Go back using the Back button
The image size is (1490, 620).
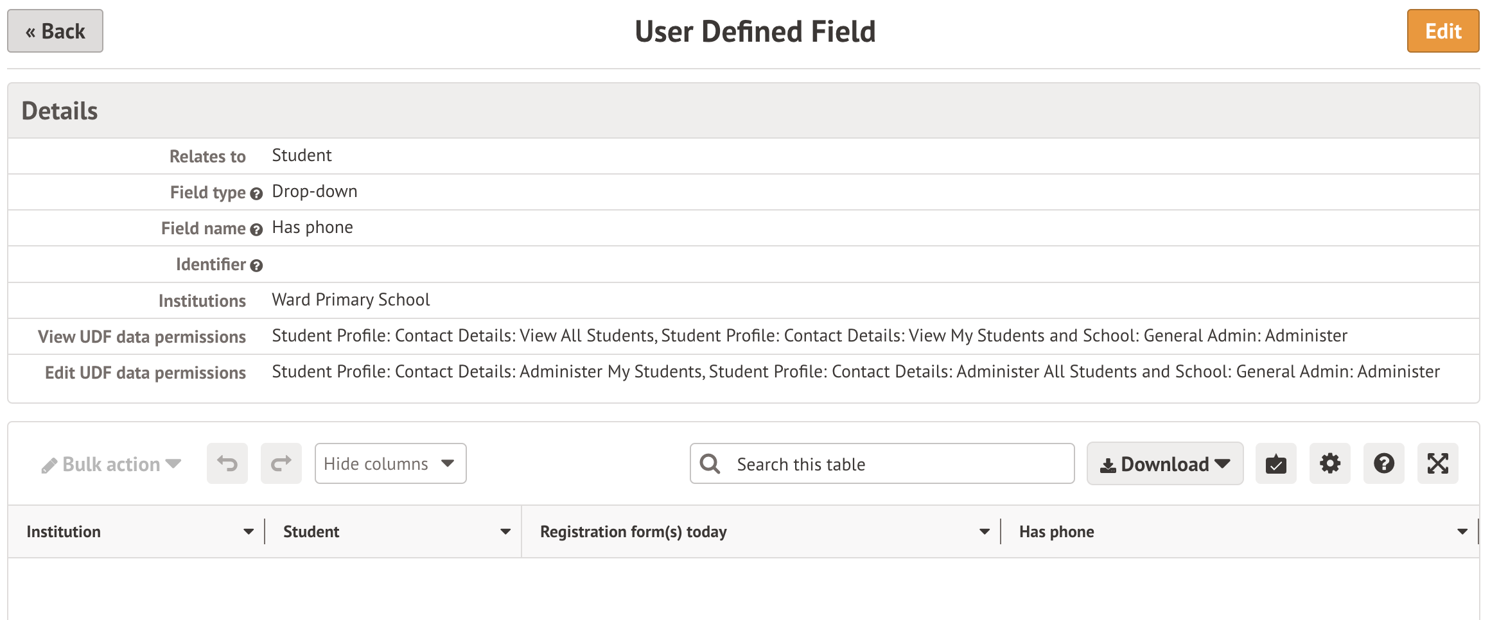55,31
